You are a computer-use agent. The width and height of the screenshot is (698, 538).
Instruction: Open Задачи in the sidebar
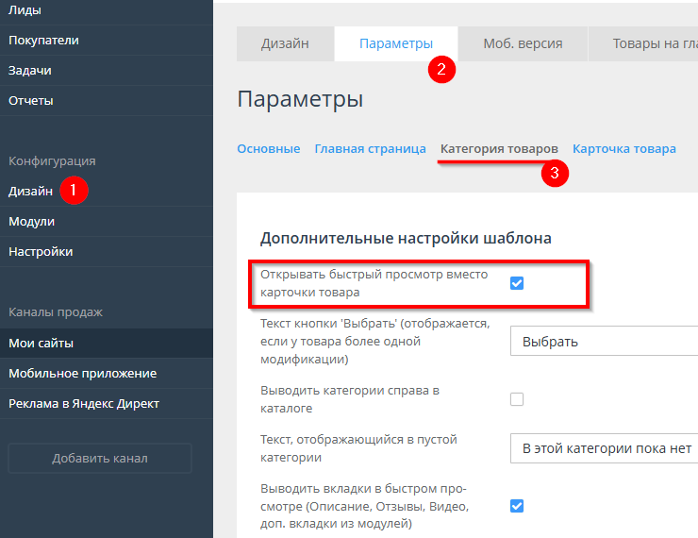tap(30, 71)
